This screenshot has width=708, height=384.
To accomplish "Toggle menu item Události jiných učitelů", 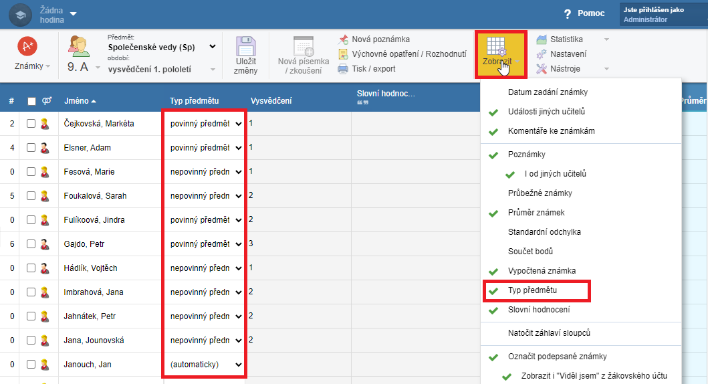I will 581,112.
